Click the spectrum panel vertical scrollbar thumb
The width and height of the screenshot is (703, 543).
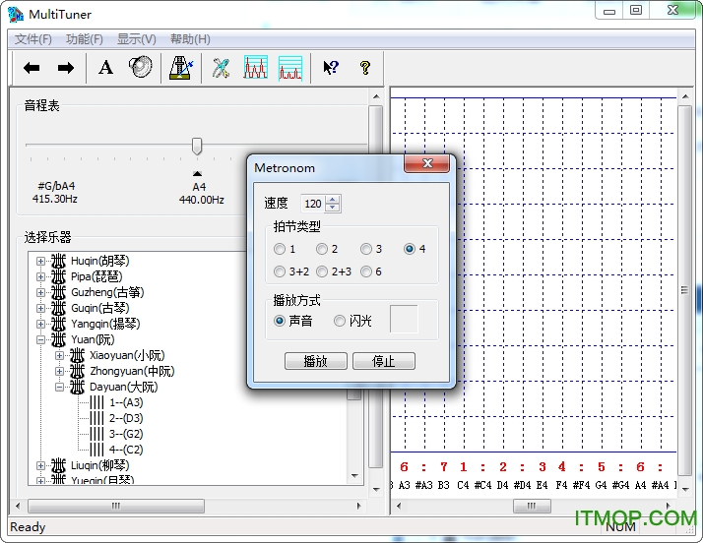[x=684, y=290]
